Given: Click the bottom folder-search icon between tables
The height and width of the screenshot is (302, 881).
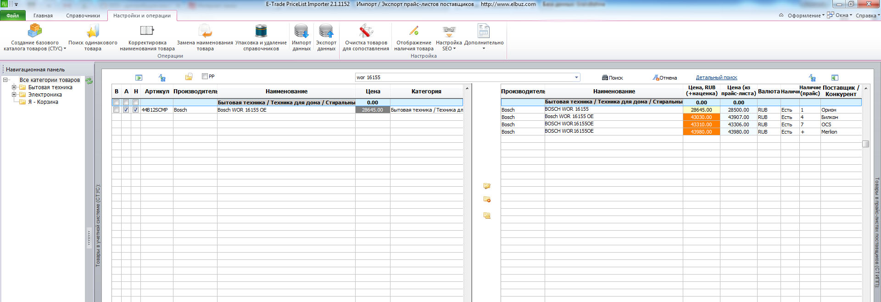Looking at the screenshot, I should [x=487, y=216].
